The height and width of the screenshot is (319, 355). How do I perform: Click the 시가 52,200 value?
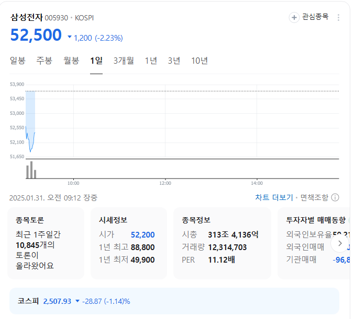coord(142,235)
